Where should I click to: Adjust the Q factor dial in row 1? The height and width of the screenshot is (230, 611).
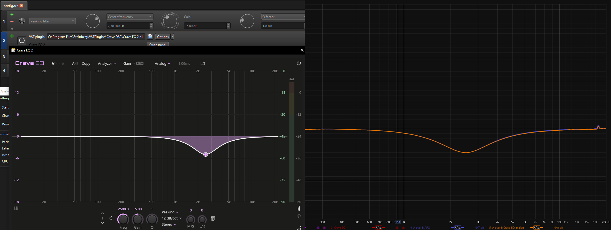coord(247,21)
